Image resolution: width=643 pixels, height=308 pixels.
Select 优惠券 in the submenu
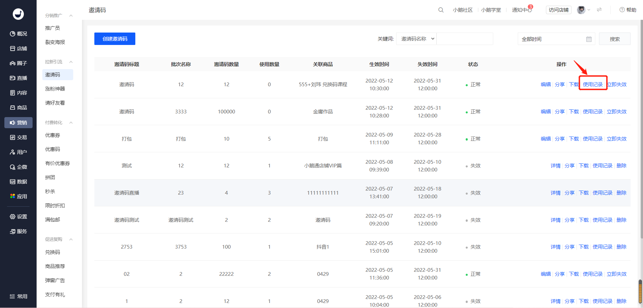click(53, 135)
